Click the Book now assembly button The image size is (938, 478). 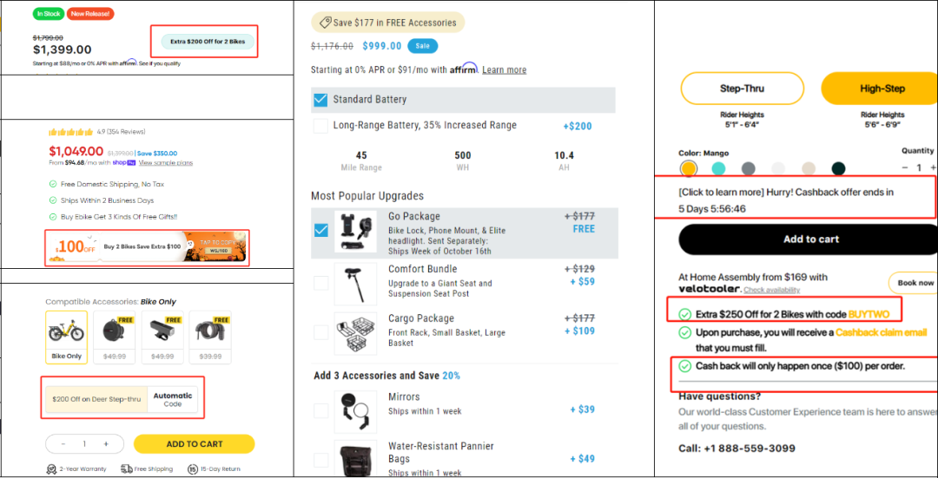click(x=915, y=283)
